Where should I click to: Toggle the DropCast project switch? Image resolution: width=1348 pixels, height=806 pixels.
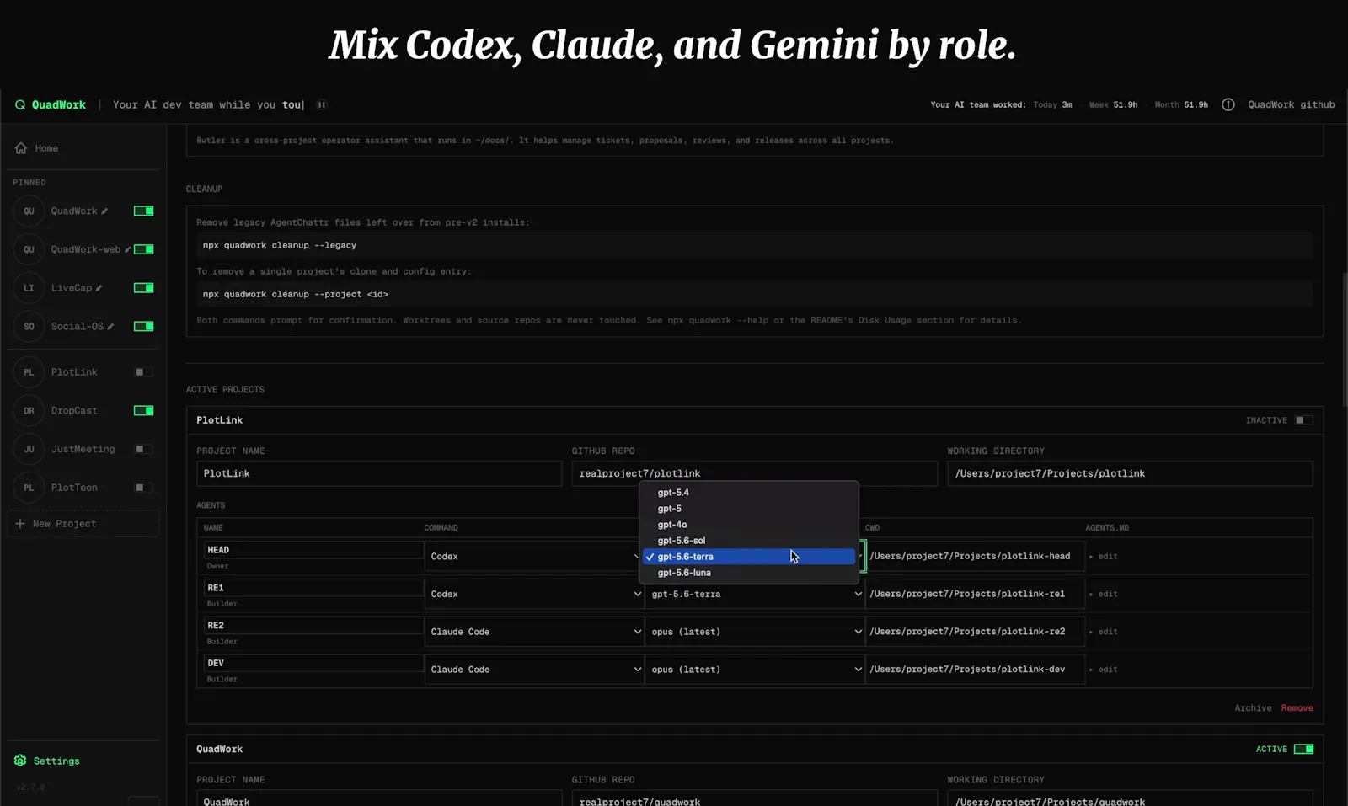[144, 410]
